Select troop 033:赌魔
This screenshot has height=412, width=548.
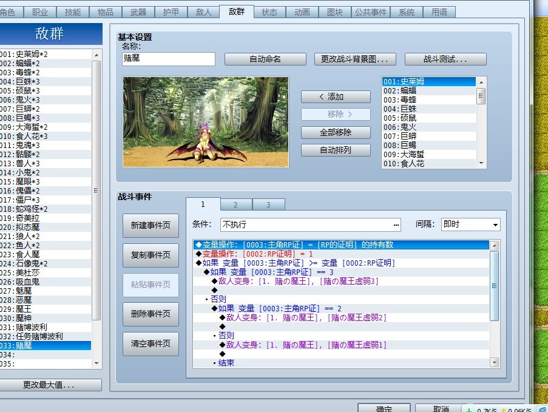(x=46, y=345)
